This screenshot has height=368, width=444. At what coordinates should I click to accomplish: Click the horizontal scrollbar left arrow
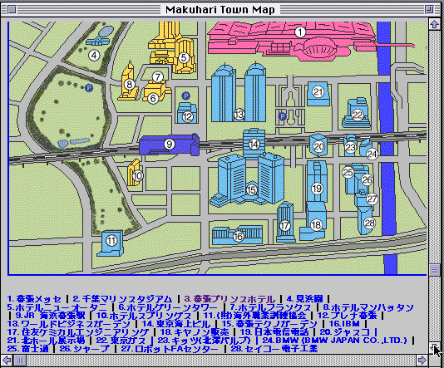click(x=7, y=360)
